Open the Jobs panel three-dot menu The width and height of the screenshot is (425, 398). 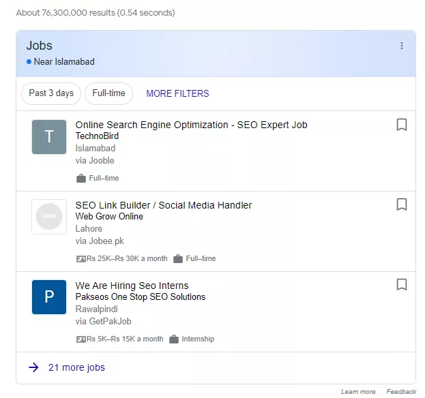(x=402, y=46)
